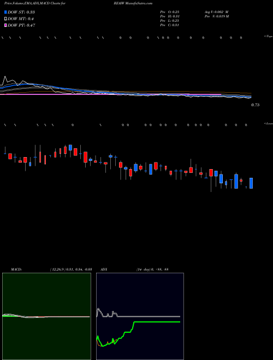Select the 'DOW PT: 0.47' label
The image size is (273, 360).
click(21, 25)
